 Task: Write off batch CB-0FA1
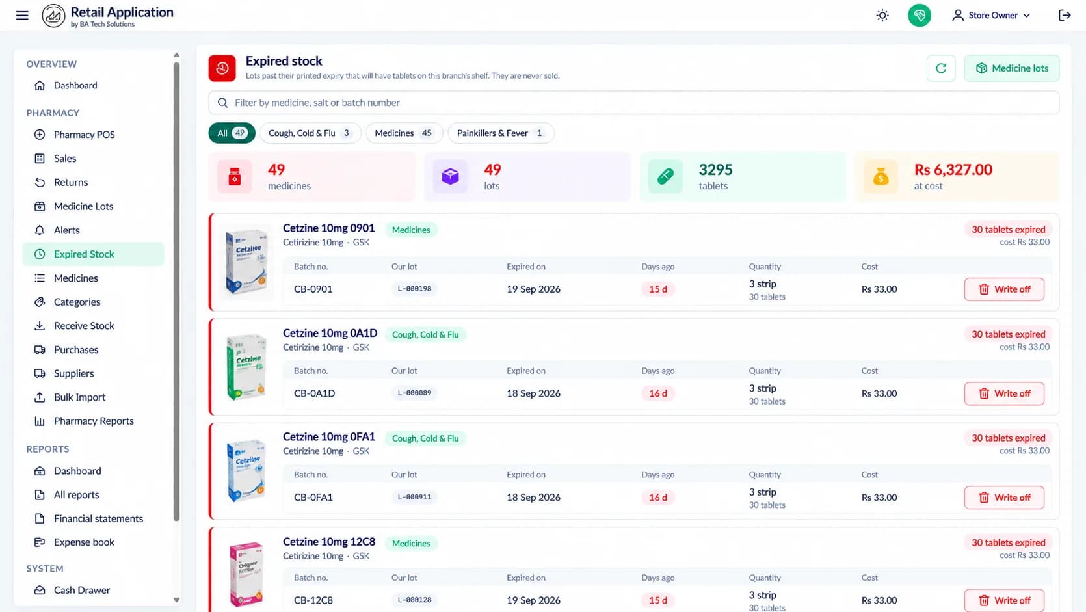click(1004, 498)
